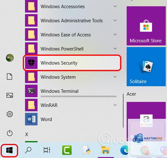This screenshot has width=167, height=158.
Task: Click the Acer tile group header
Action: point(131,94)
